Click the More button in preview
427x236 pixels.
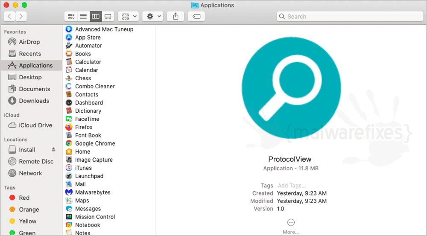[291, 226]
